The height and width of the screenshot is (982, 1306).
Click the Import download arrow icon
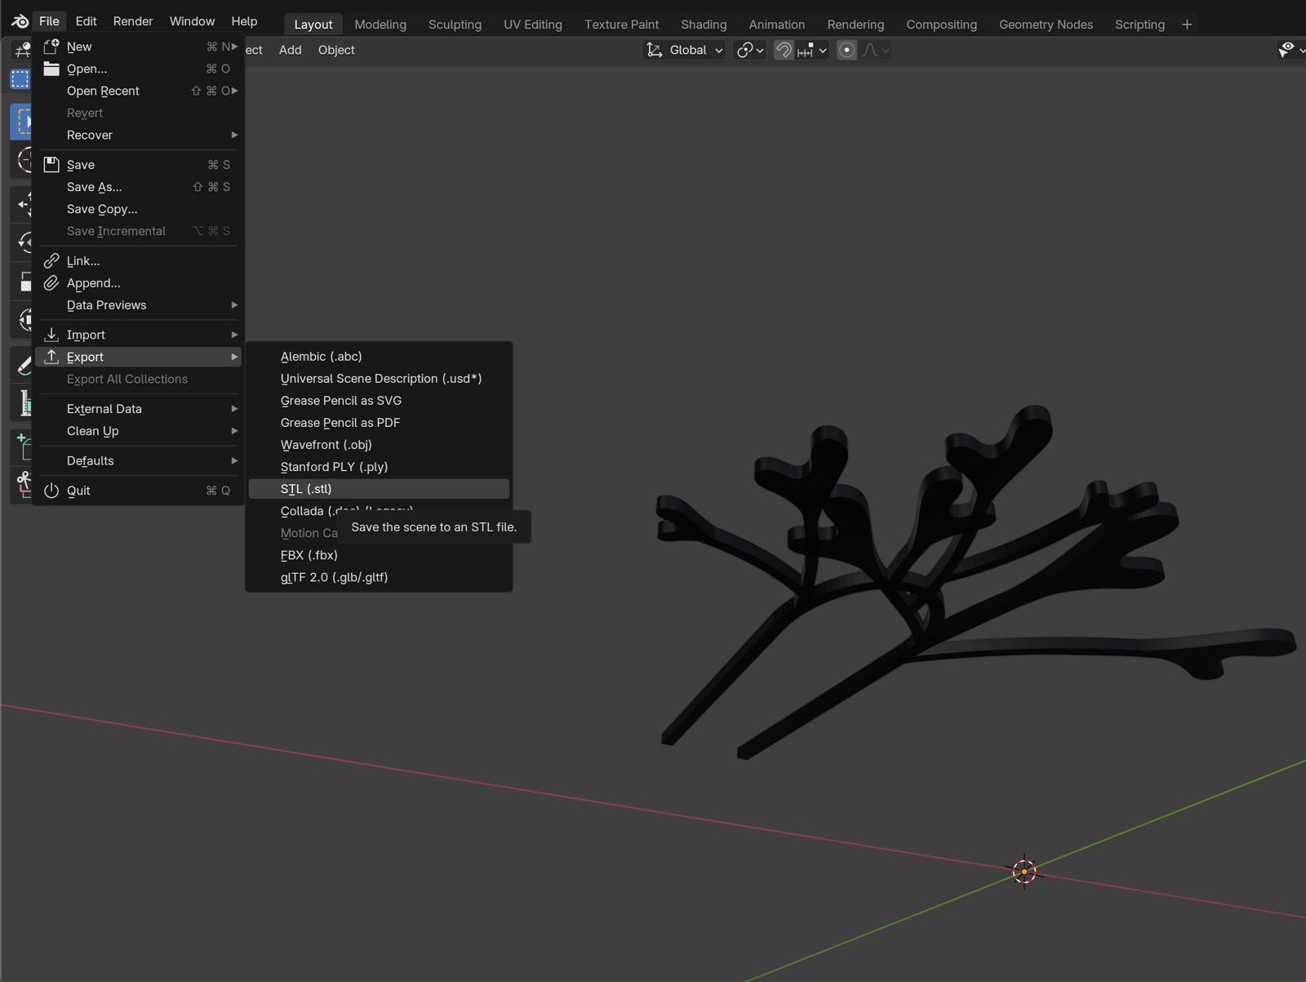point(51,335)
